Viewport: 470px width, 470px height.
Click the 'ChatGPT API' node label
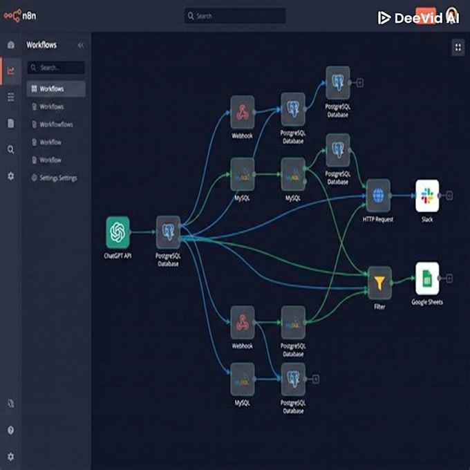(x=117, y=256)
